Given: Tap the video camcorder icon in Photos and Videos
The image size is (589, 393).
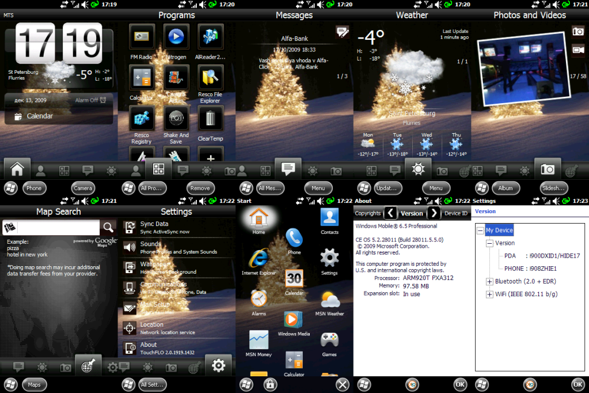Looking at the screenshot, I should [x=577, y=50].
